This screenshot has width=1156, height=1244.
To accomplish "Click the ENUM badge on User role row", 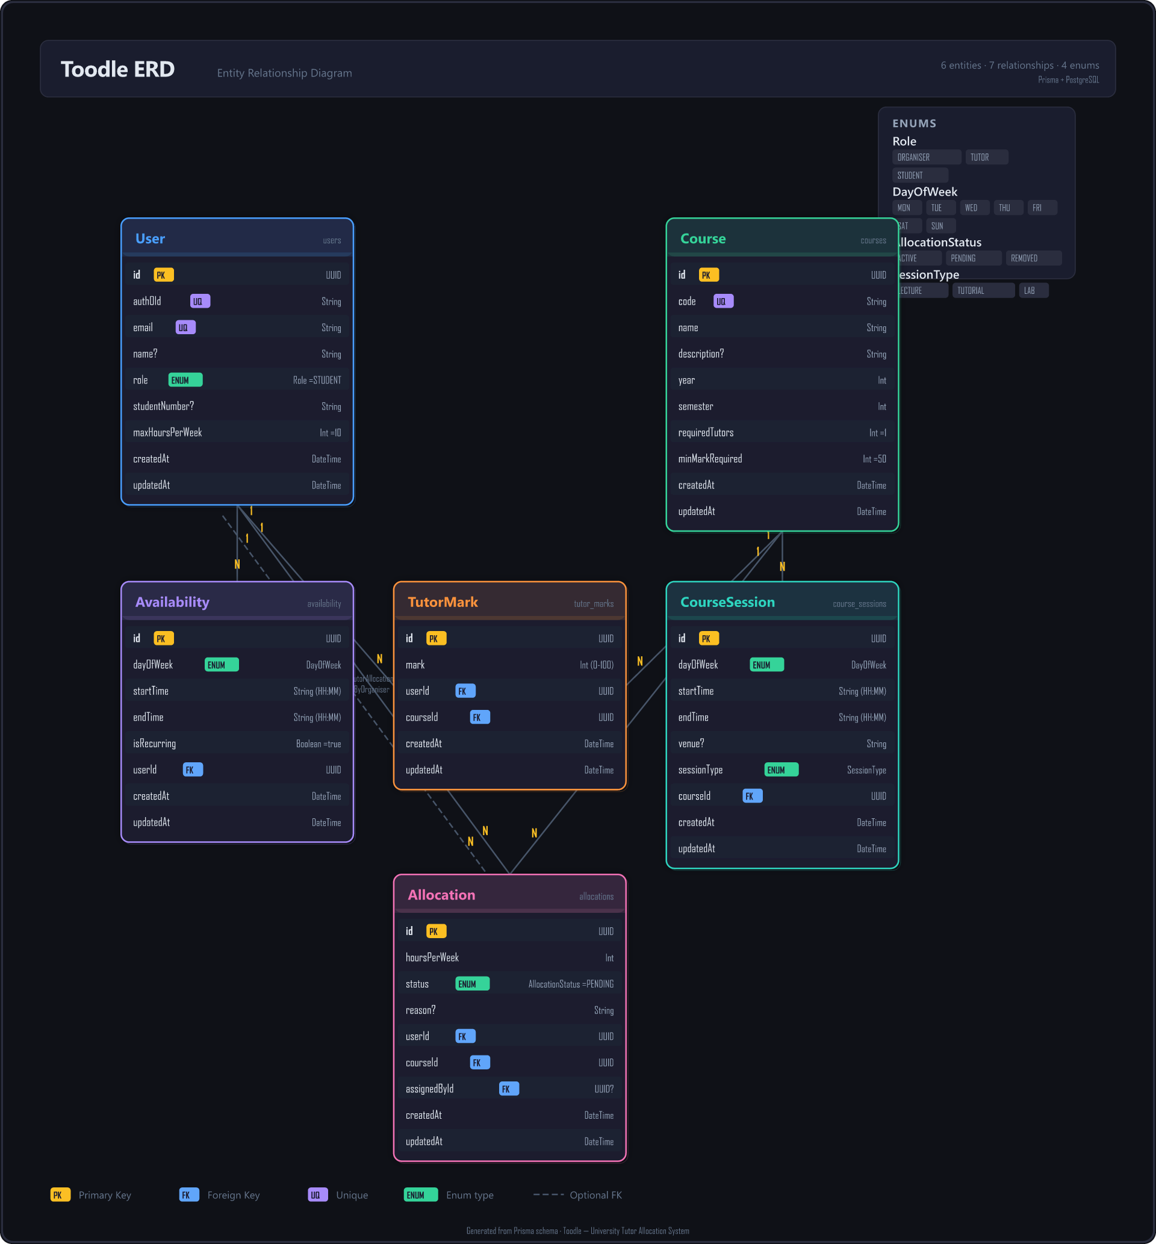I will pos(185,381).
